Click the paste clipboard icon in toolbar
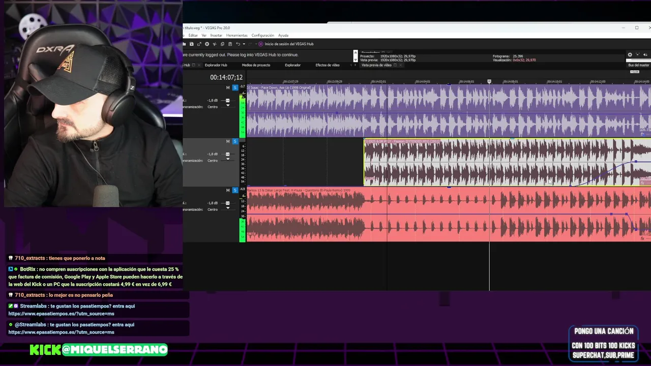Viewport: 651px width, 366px height. tap(230, 44)
